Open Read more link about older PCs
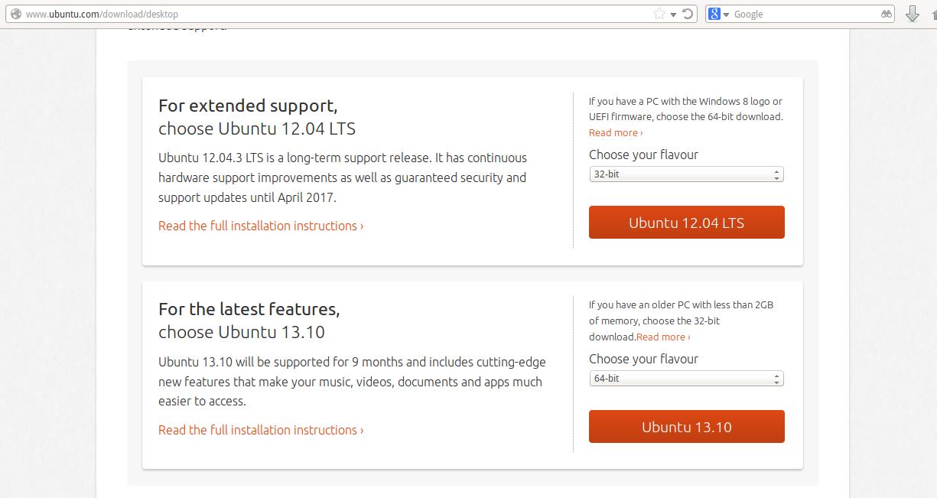This screenshot has width=937, height=498. click(663, 337)
